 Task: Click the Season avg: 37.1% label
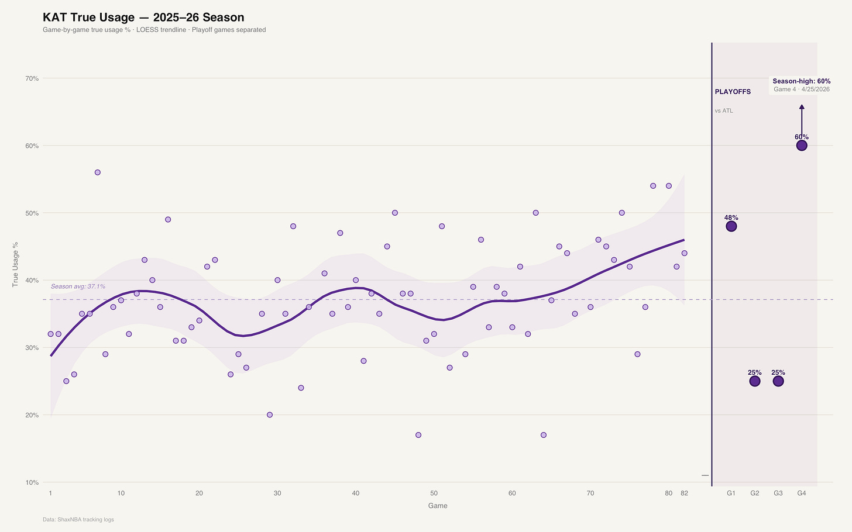pyautogui.click(x=78, y=286)
